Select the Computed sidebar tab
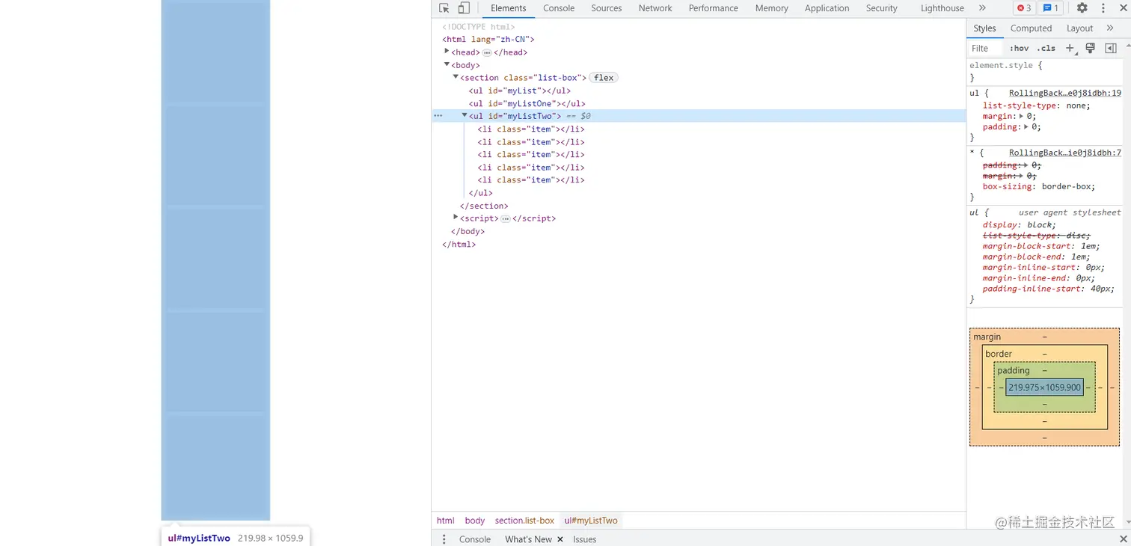The image size is (1131, 546). click(1032, 28)
